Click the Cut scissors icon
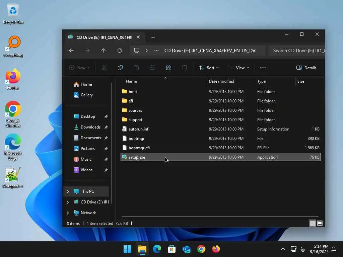The width and height of the screenshot is (343, 257). coord(104,68)
